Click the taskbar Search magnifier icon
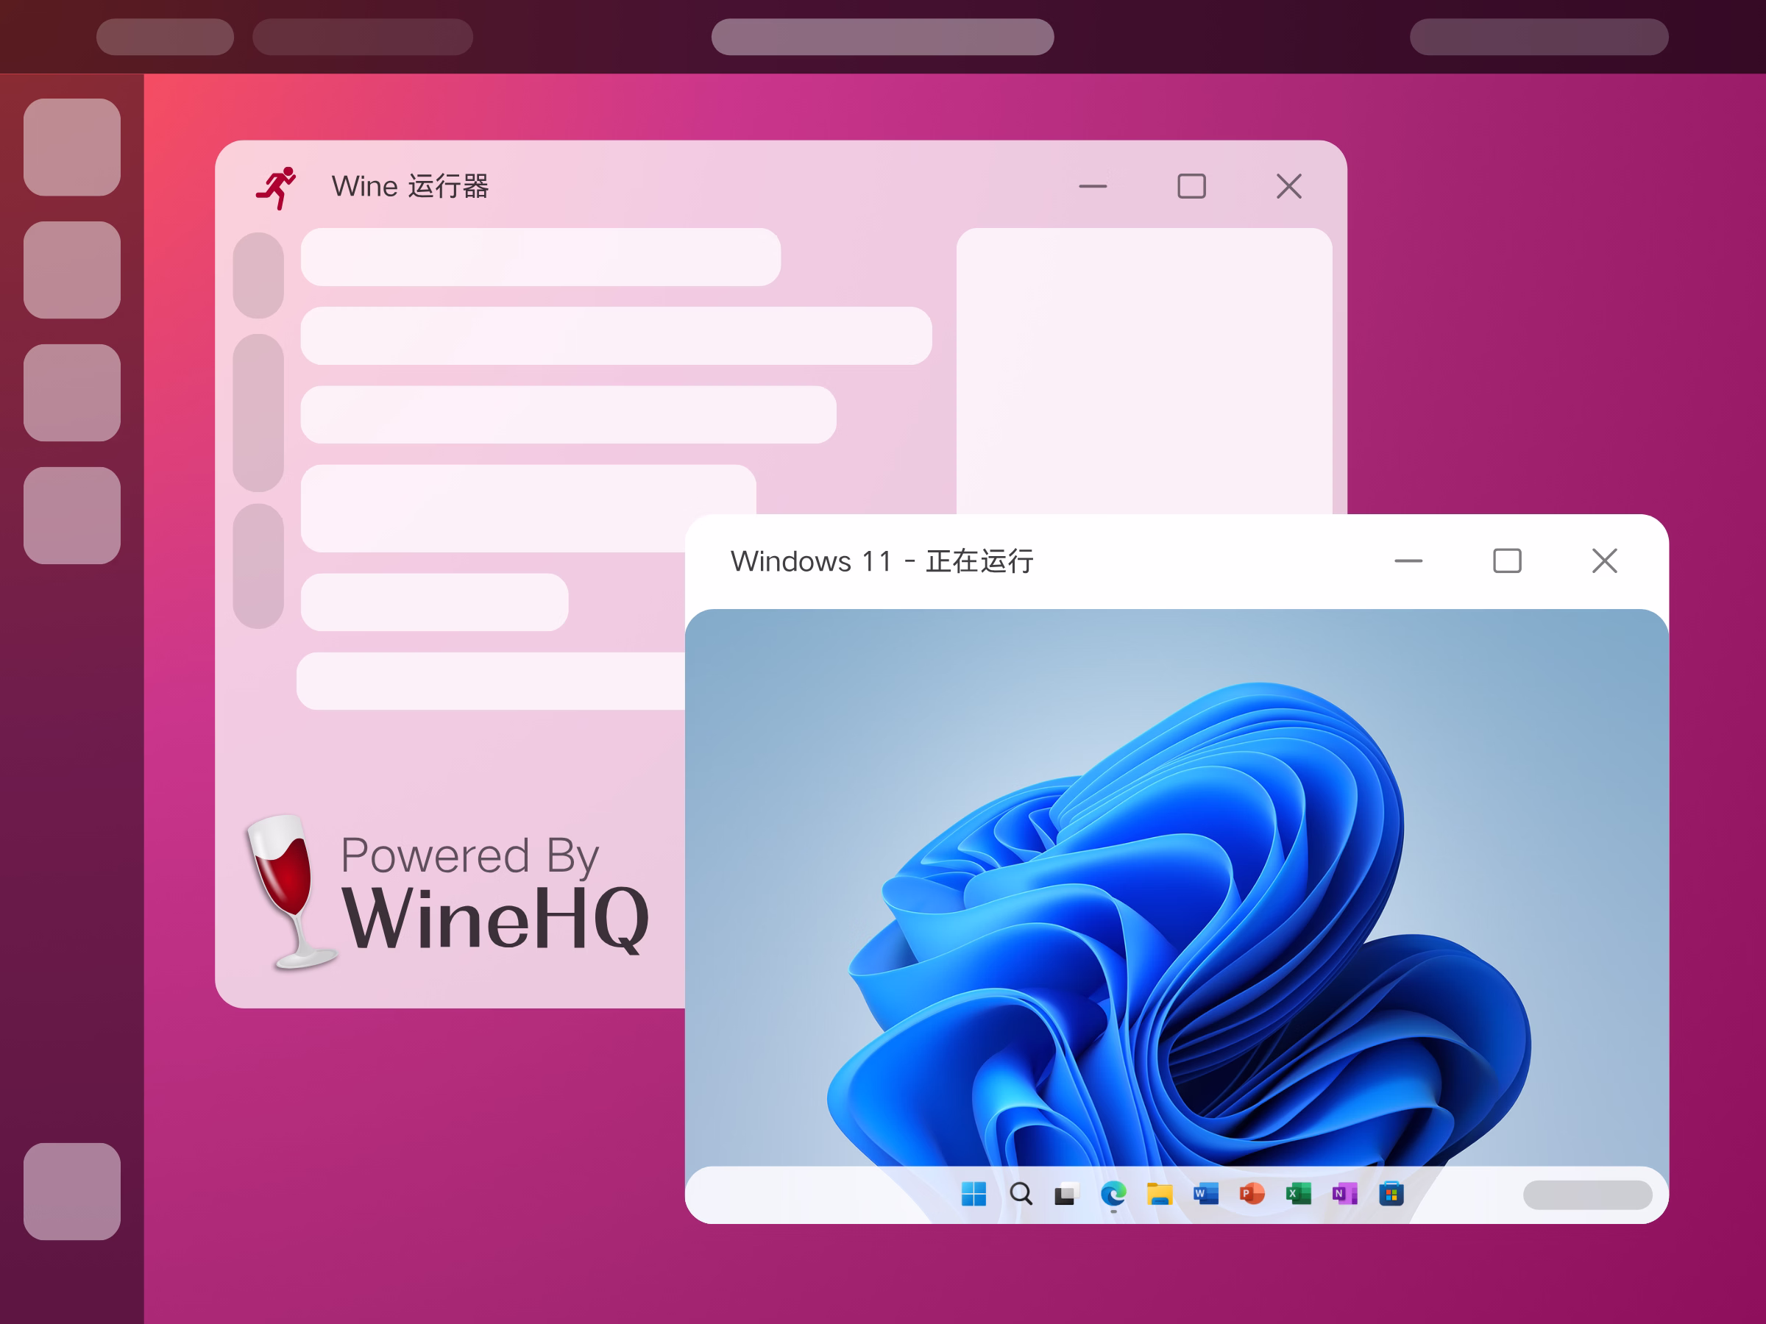1766x1324 pixels. click(1021, 1194)
